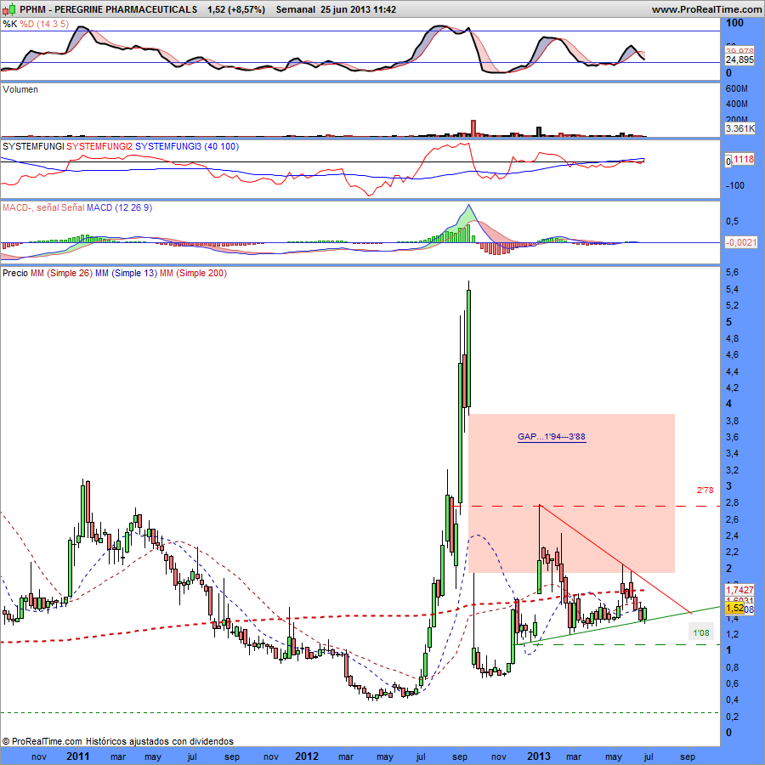This screenshot has height=765, width=765.
Task: Click the green 1'08 support label
Action: [x=701, y=632]
